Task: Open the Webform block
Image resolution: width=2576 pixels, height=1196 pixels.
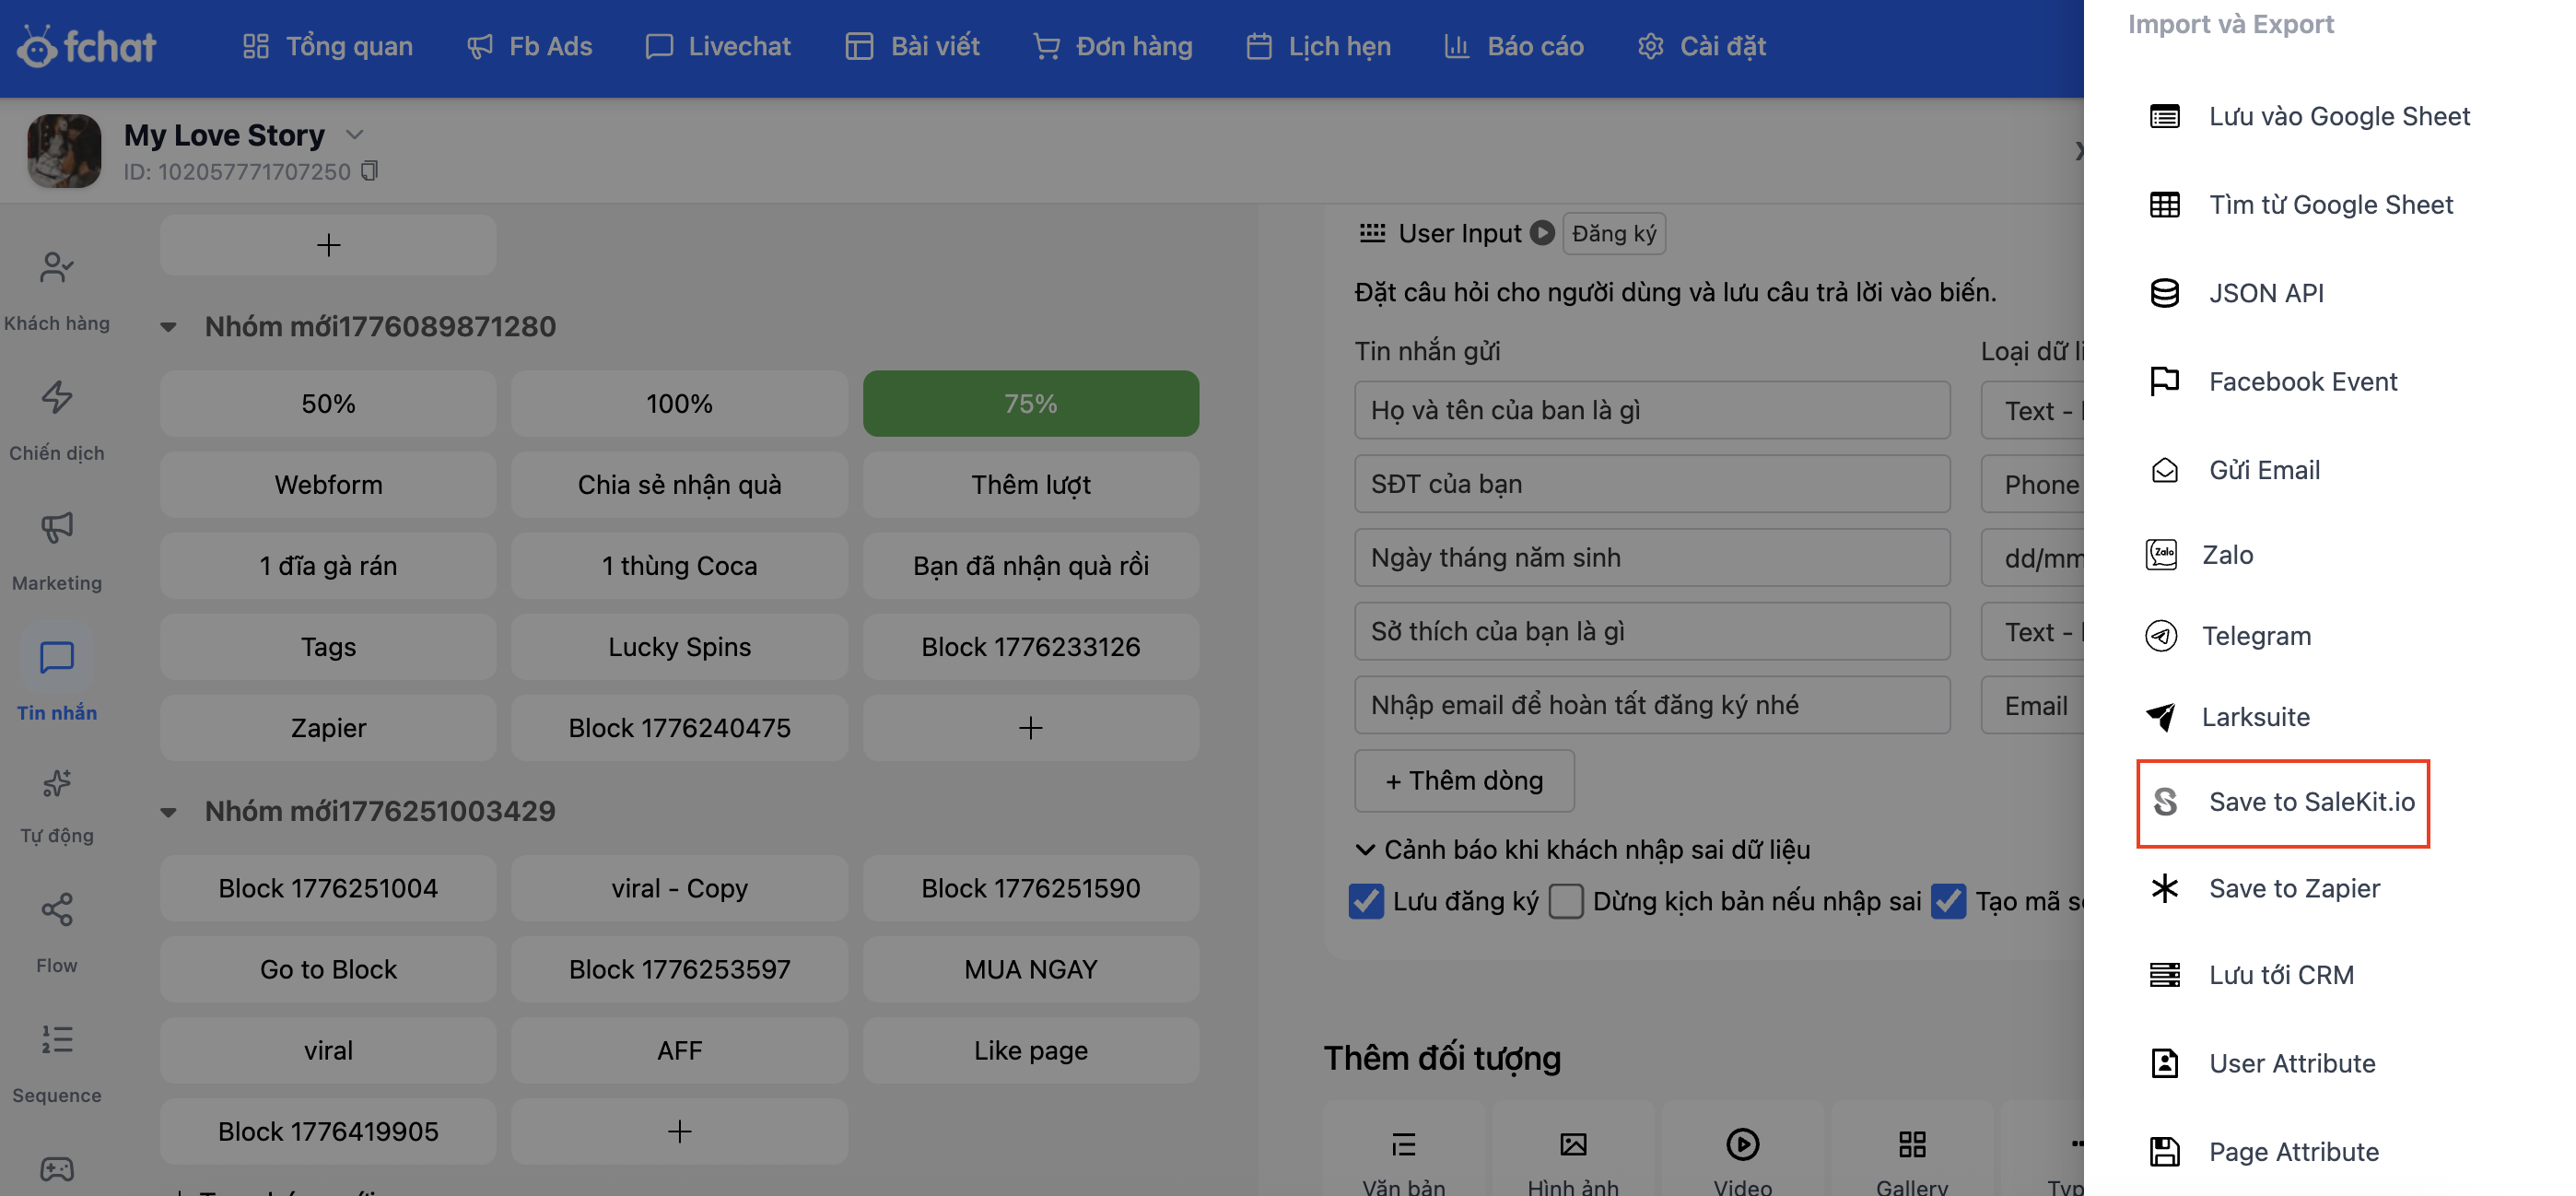Action: (x=328, y=484)
